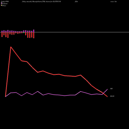Select the 'Price' legend label
129x129 pixels.
4,6
